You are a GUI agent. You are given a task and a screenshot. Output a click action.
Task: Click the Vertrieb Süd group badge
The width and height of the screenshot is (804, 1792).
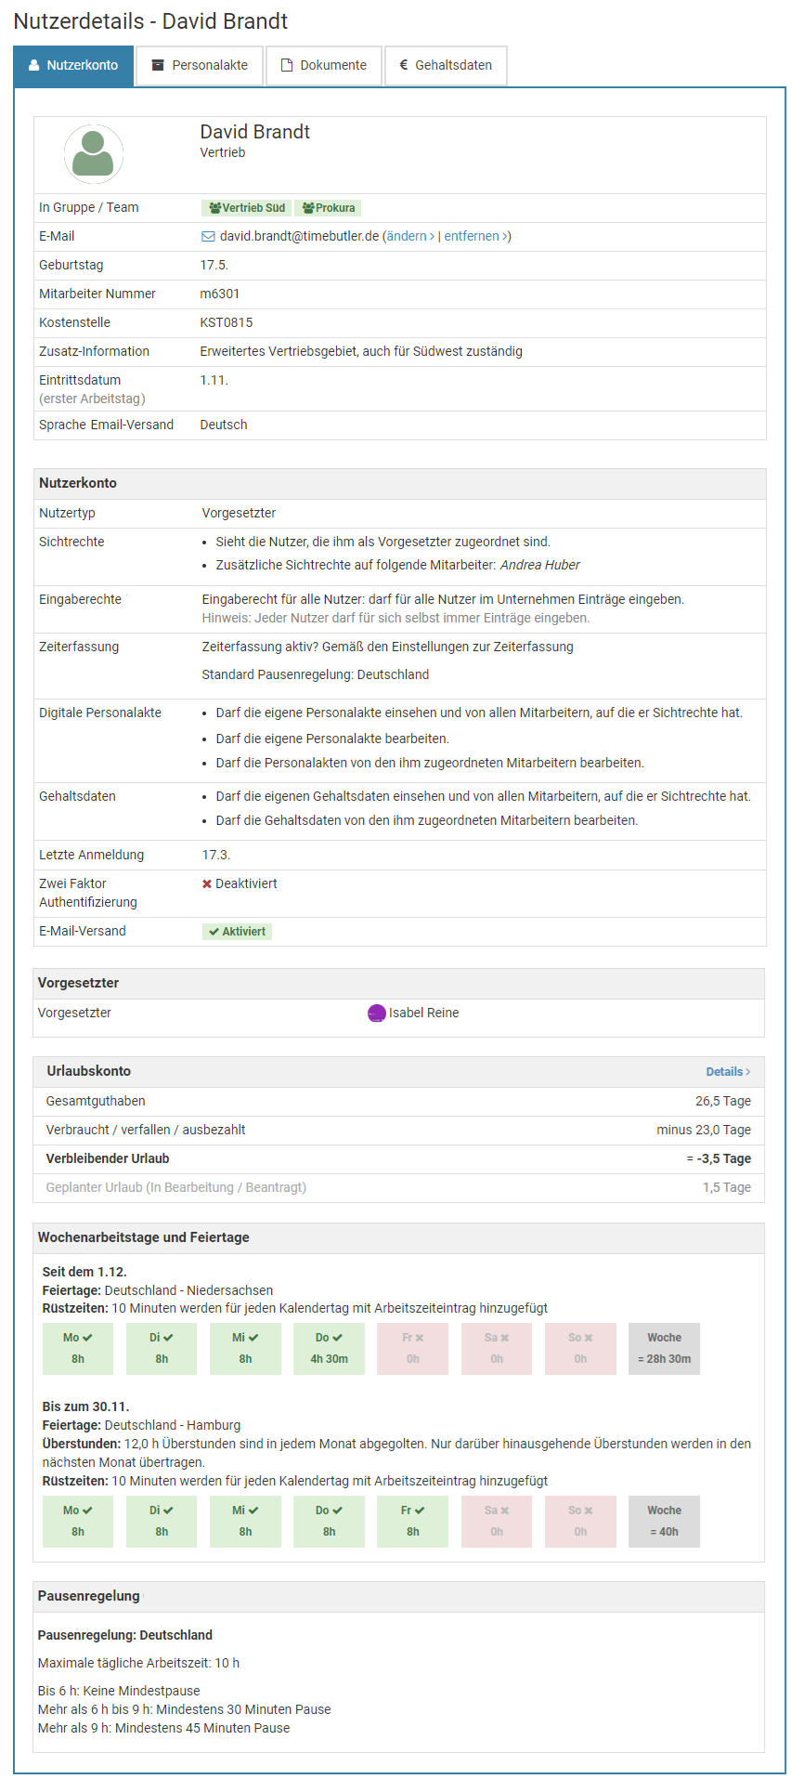tap(247, 208)
